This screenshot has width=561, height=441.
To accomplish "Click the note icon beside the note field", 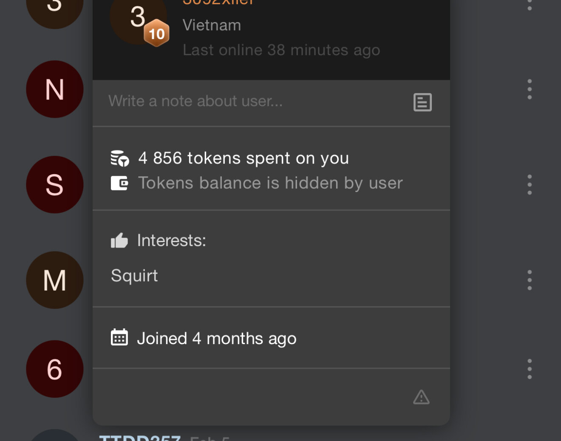I will (x=422, y=102).
